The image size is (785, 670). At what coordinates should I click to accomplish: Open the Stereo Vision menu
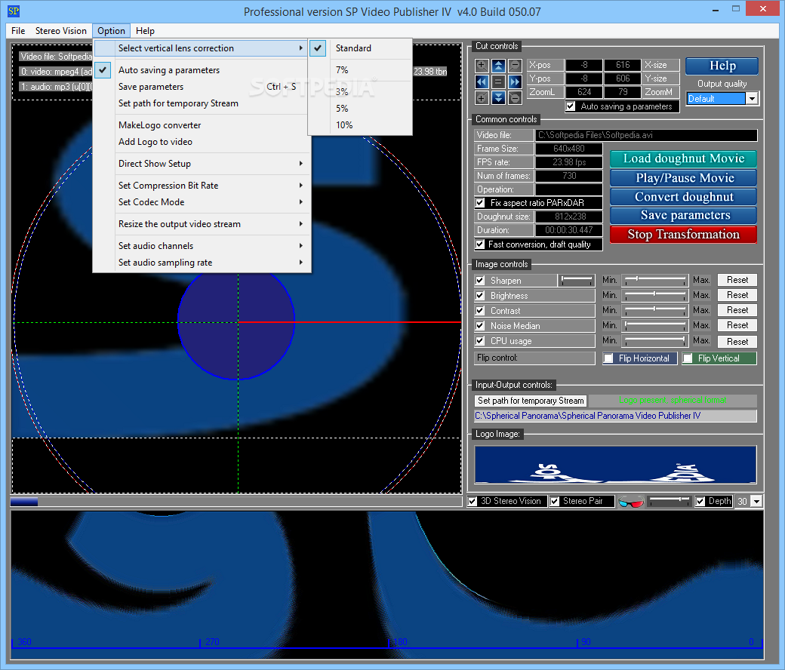(x=61, y=30)
